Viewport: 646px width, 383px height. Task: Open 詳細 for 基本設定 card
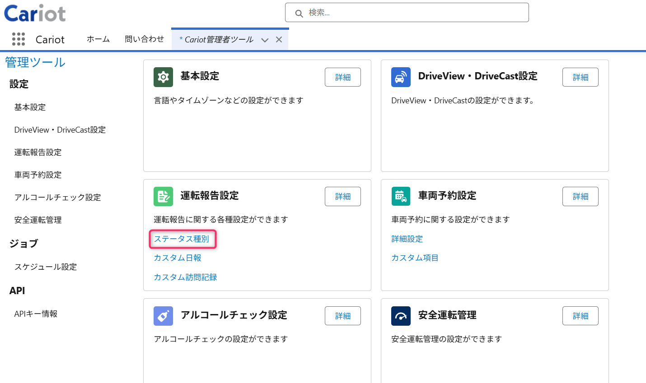[x=343, y=77]
